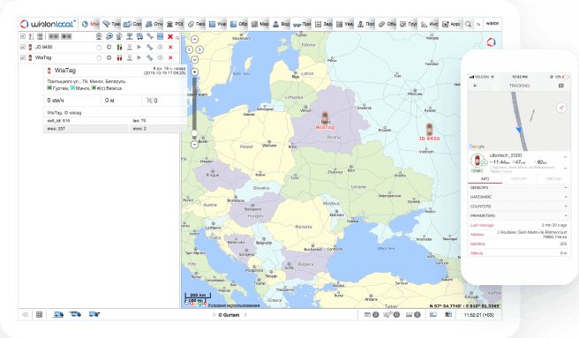Click the play arrow icon in WiaTag row
The width and height of the screenshot is (579, 338).
coord(139,57)
